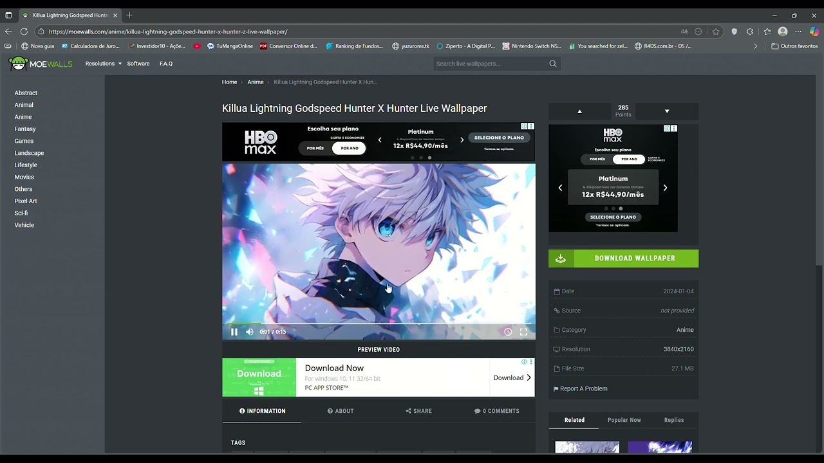Open the Resolutions dropdown menu
Viewport: 824px width, 463px height.
point(103,64)
